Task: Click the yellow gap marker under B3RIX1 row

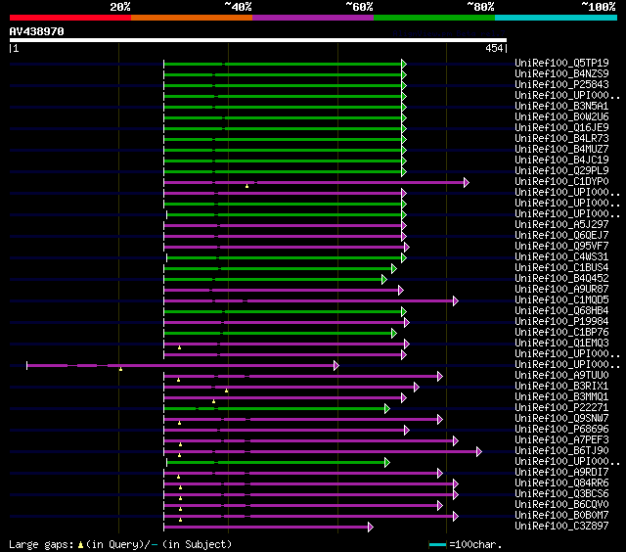Action: pyautogui.click(x=226, y=391)
